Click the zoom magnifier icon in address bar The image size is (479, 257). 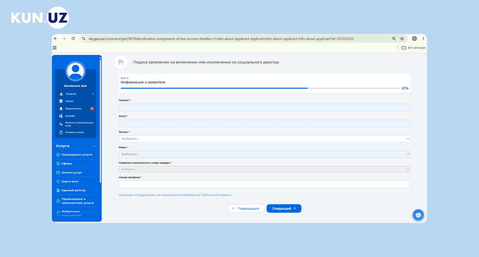394,39
